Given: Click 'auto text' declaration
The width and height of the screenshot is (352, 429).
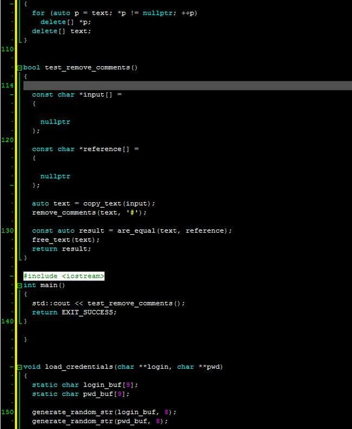Looking at the screenshot, I should [51, 203].
